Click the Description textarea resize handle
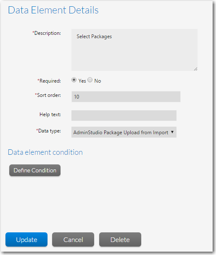Image resolution: width=216 pixels, height=255 pixels. tap(196, 69)
